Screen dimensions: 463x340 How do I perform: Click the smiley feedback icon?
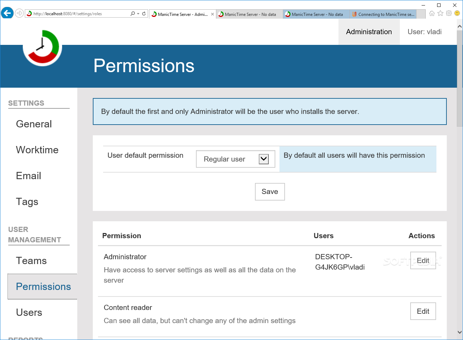(457, 13)
